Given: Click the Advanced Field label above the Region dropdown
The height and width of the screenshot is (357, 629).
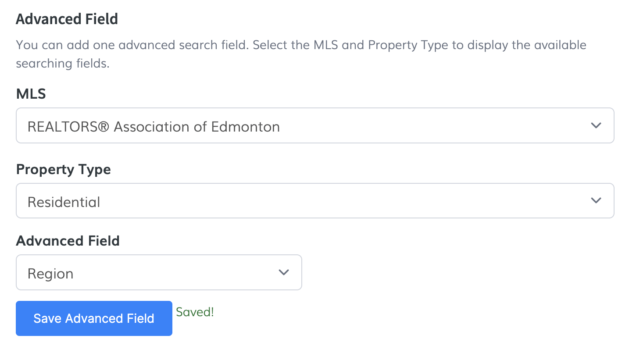Looking at the screenshot, I should tap(68, 241).
